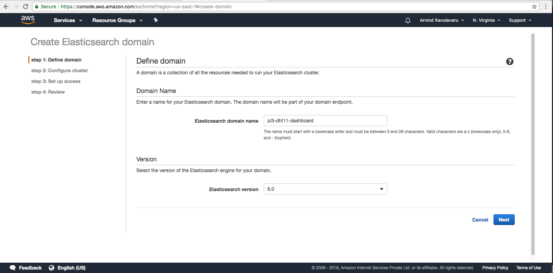The width and height of the screenshot is (553, 273).
Task: Click the browser address bar URL
Action: pos(146,7)
